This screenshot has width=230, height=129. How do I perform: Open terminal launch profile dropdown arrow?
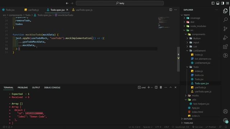(x=152, y=87)
